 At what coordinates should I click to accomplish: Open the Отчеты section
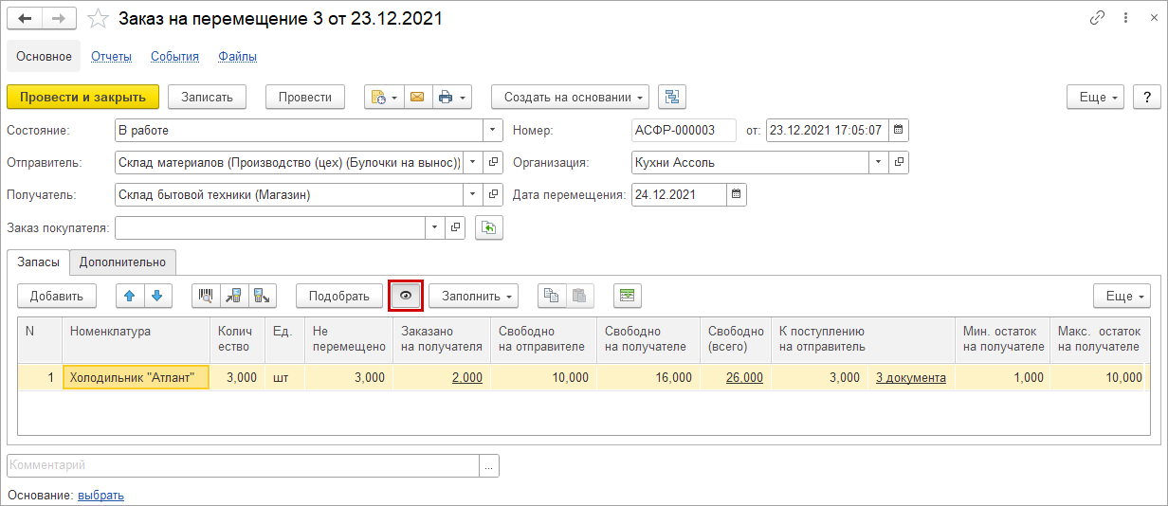(x=111, y=56)
